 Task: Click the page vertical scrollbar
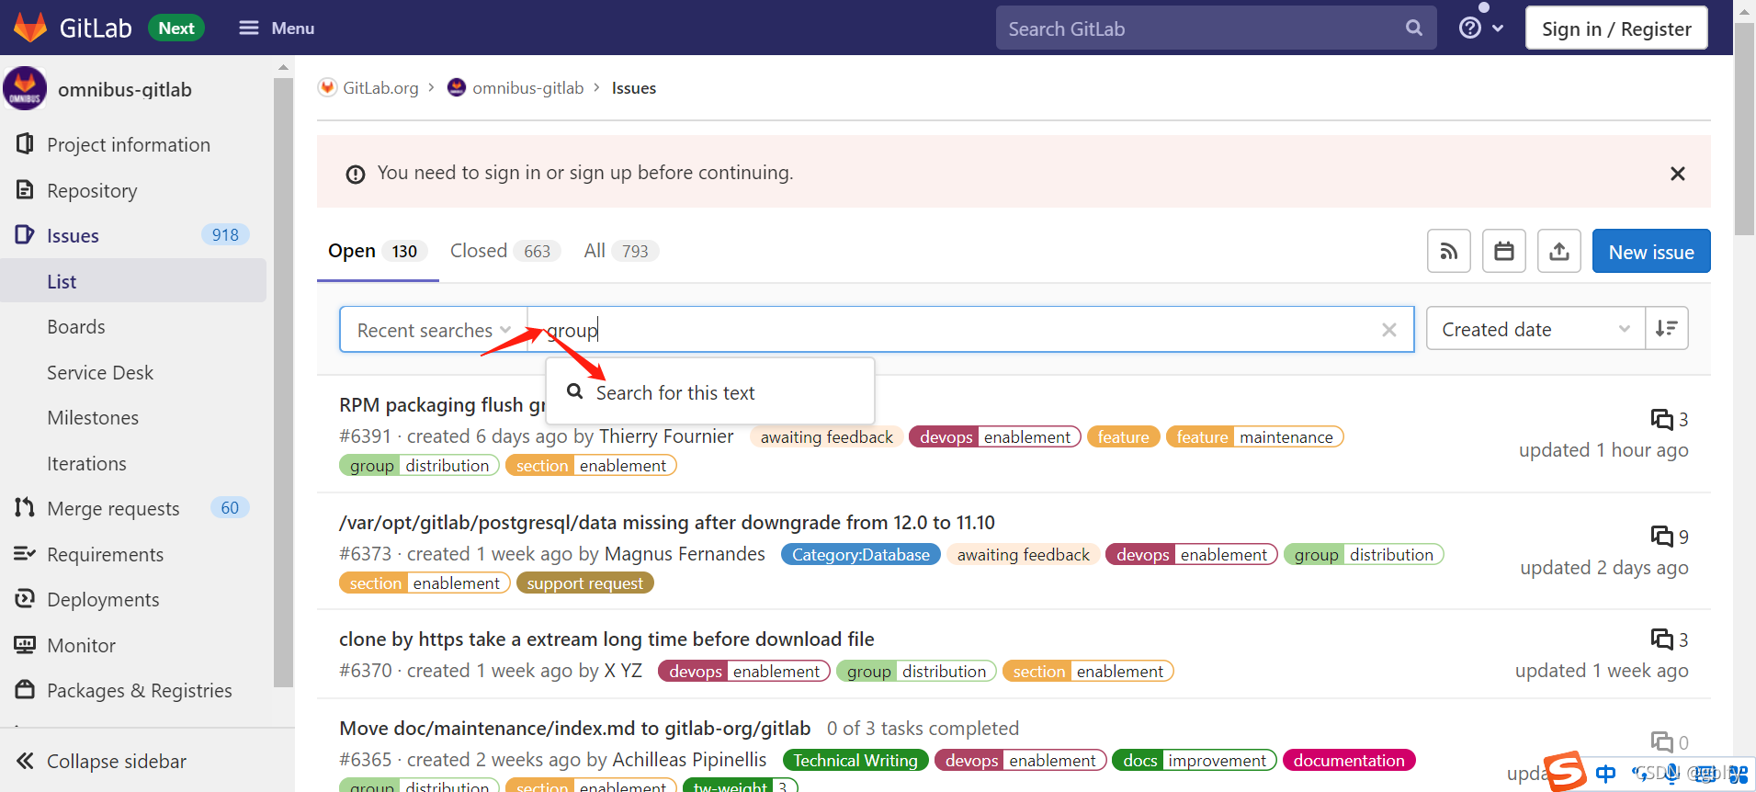click(1744, 129)
